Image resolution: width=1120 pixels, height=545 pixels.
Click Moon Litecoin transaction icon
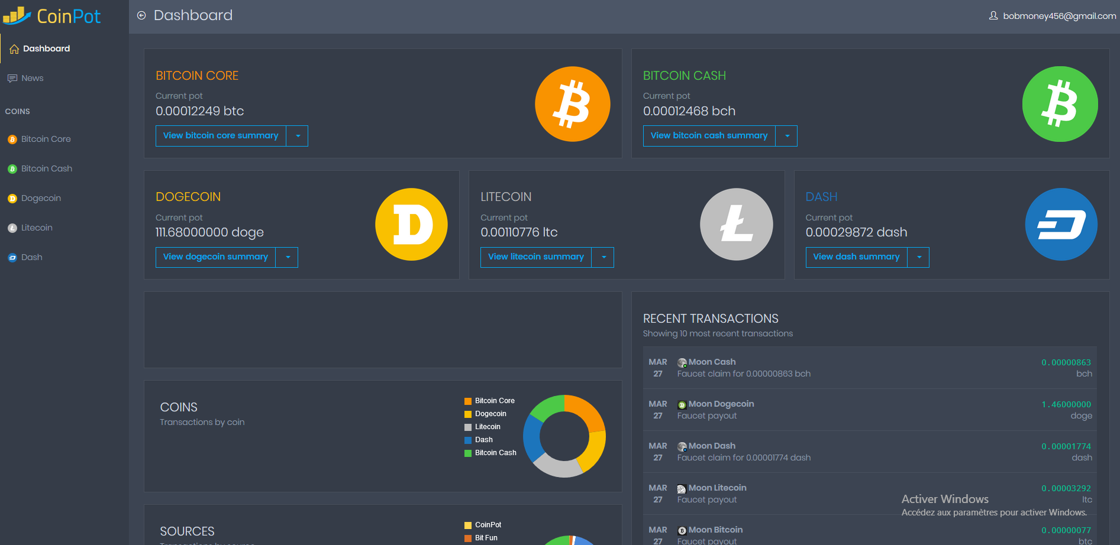682,489
